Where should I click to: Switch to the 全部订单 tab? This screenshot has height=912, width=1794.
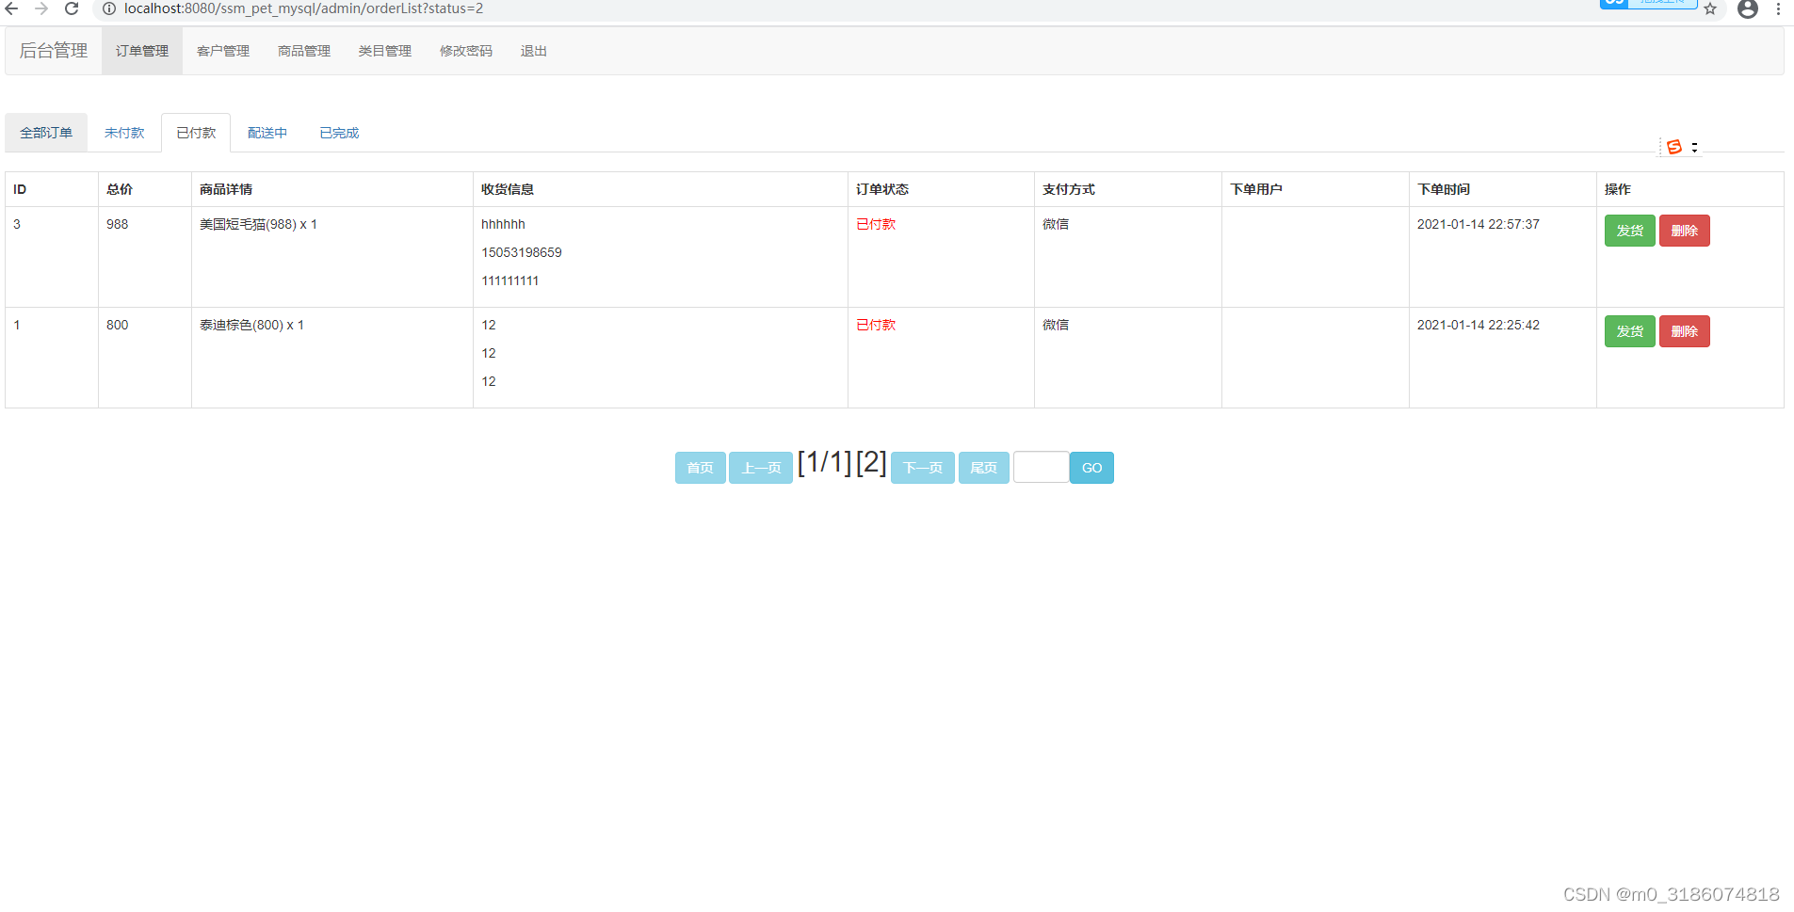click(x=46, y=133)
